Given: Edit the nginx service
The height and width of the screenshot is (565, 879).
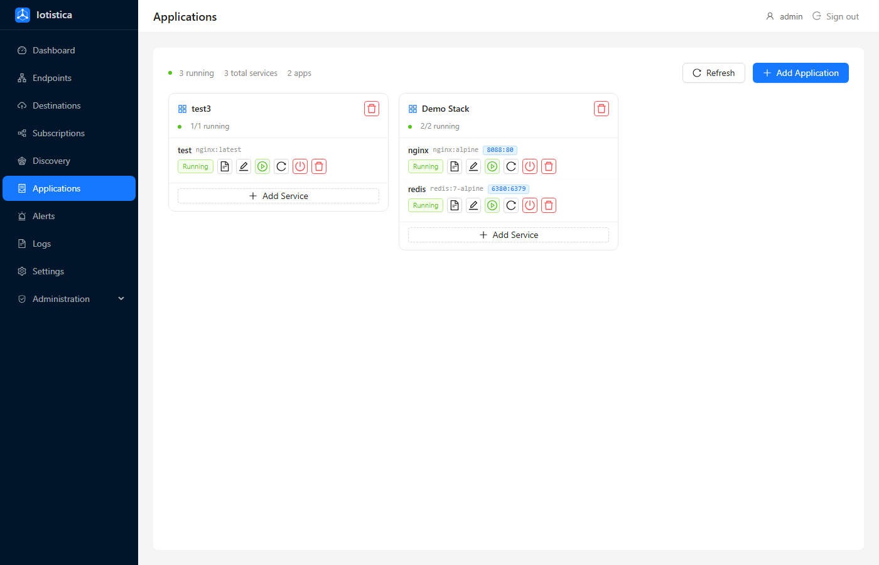Looking at the screenshot, I should [473, 166].
